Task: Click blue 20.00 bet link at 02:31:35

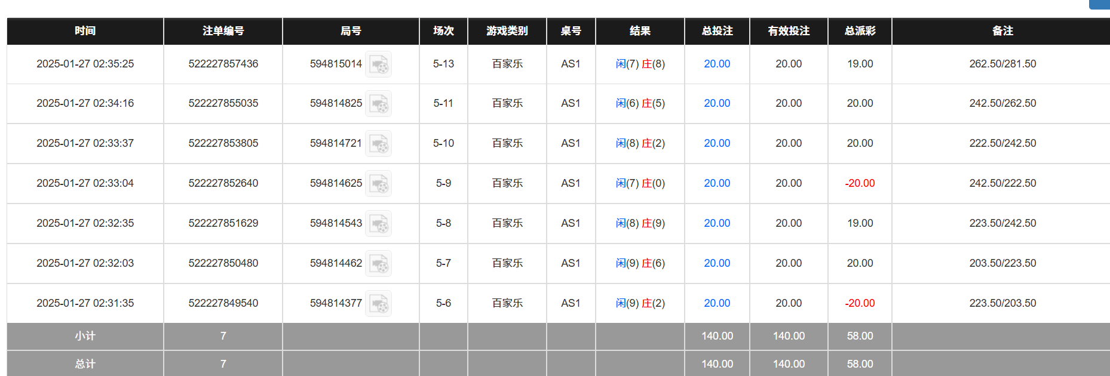Action: (x=717, y=303)
